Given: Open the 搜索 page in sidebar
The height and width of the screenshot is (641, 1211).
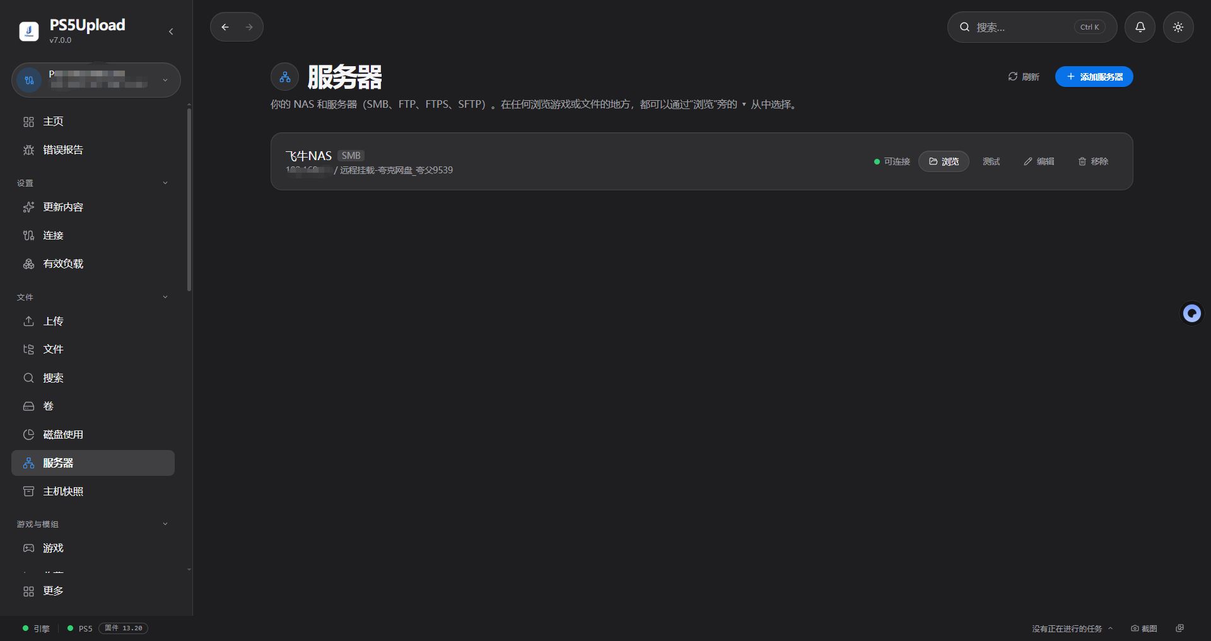Looking at the screenshot, I should coord(93,378).
